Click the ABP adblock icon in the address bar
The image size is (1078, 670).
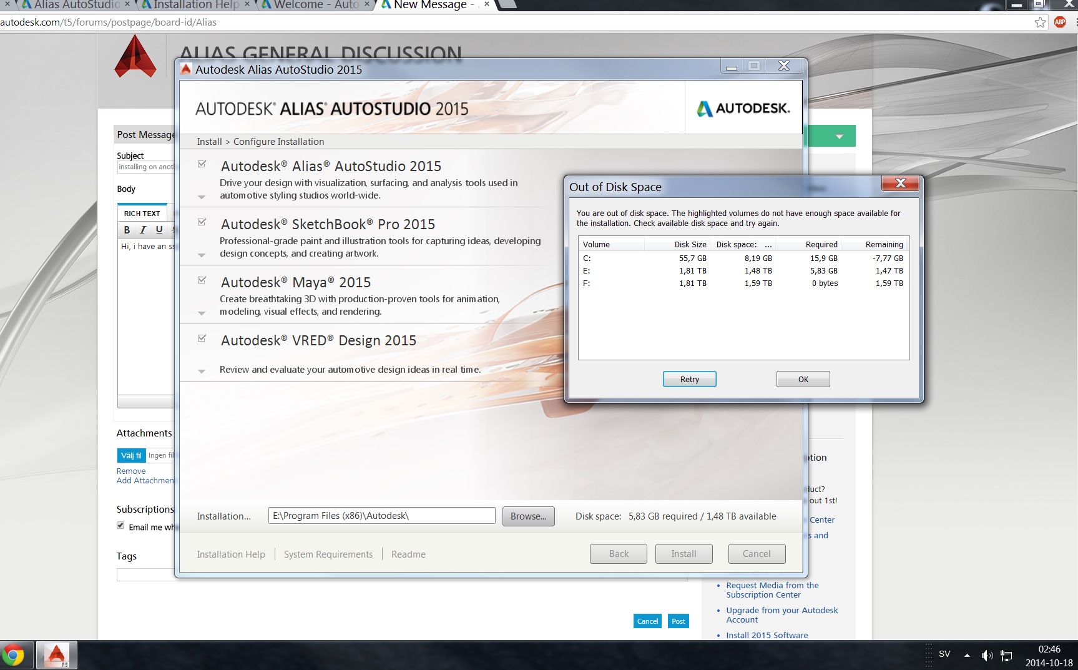1061,22
